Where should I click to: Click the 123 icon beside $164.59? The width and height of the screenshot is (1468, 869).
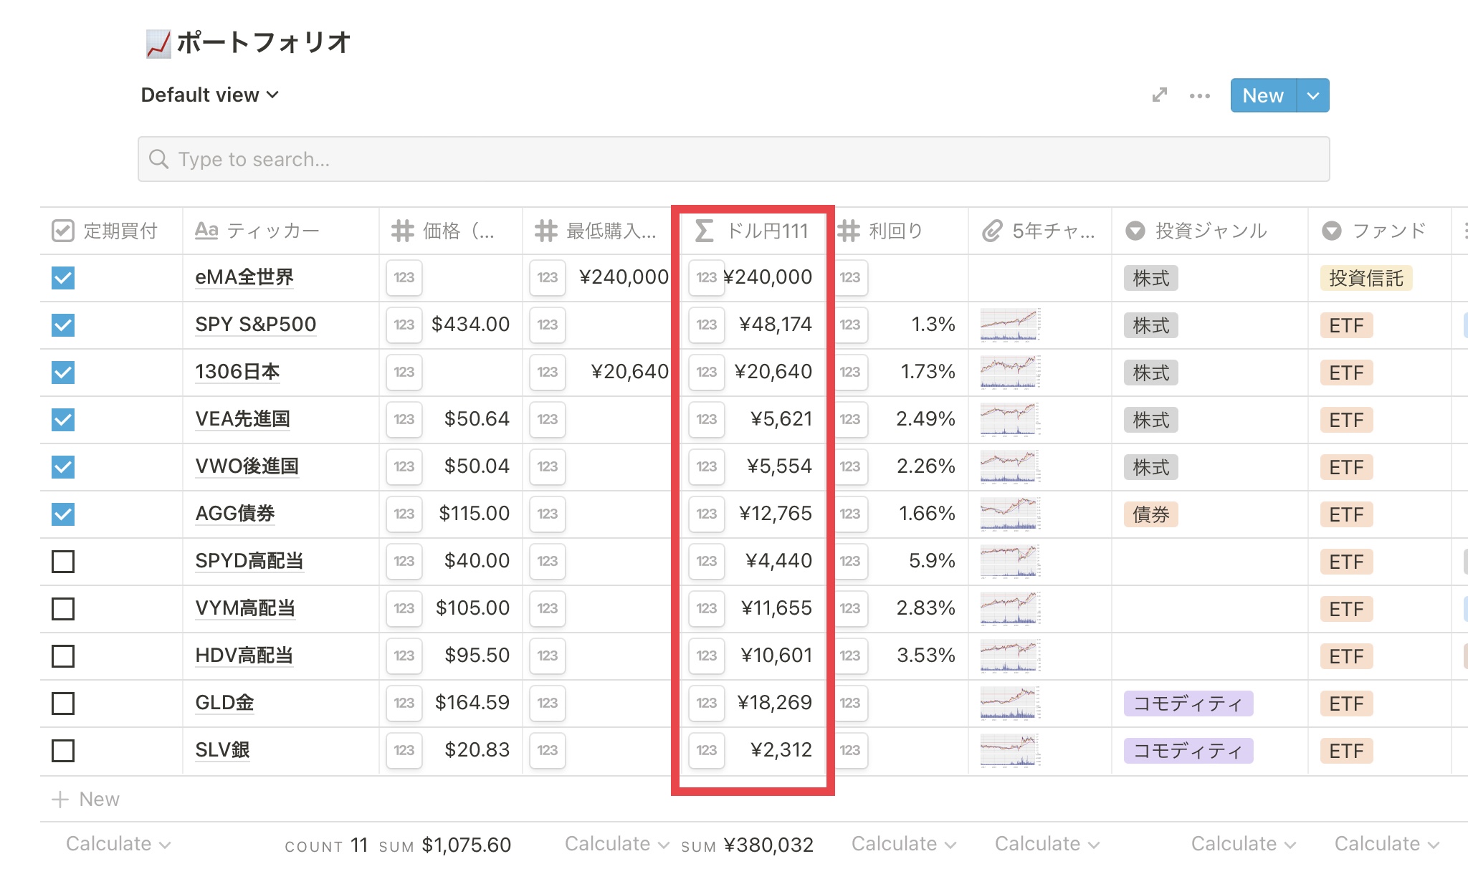(x=404, y=704)
